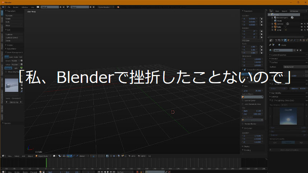Enable Lock Camera to View checkbox

[243, 104]
